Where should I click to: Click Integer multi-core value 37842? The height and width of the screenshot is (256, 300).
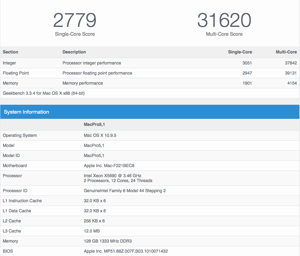pos(291,63)
